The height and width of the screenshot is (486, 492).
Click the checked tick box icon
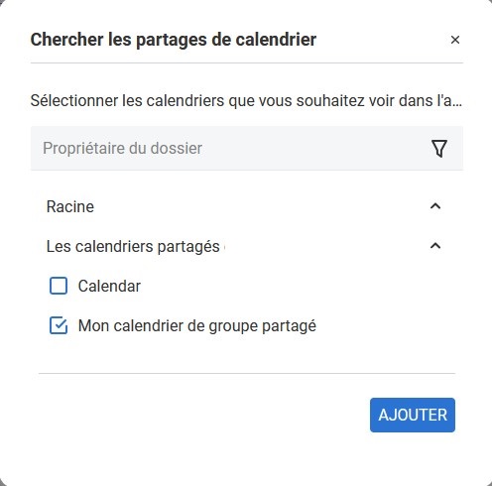point(59,325)
